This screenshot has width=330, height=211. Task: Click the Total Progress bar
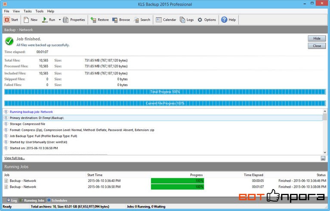coord(165,92)
